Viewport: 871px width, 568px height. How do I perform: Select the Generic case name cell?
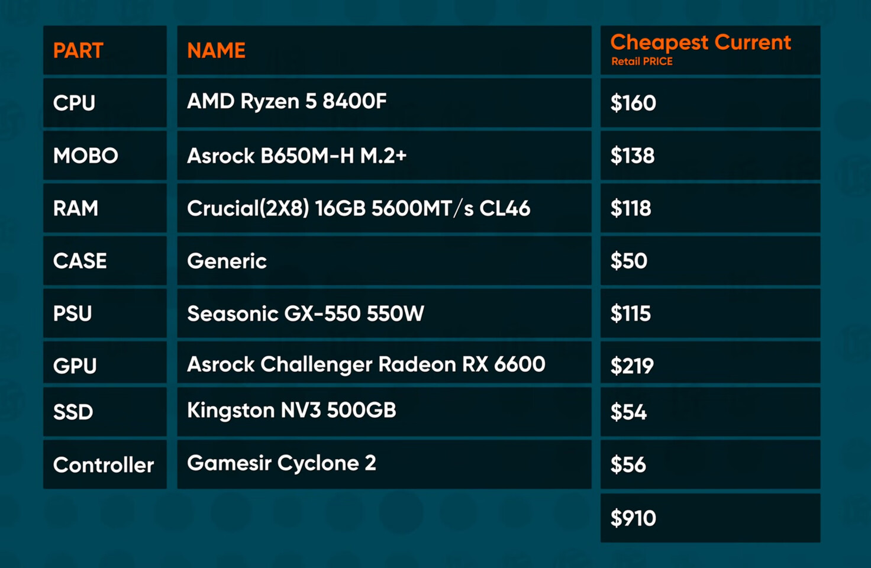(x=227, y=262)
